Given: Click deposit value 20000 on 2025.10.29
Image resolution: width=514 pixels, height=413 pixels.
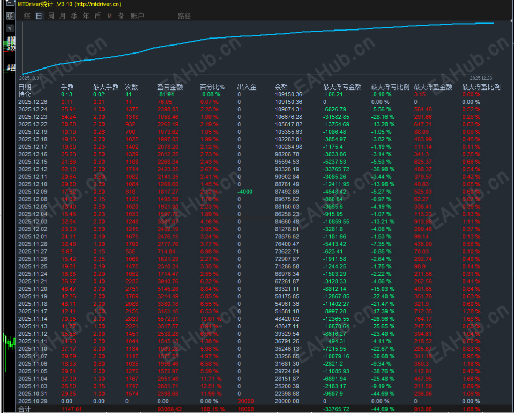Looking at the screenshot, I should (x=246, y=401).
